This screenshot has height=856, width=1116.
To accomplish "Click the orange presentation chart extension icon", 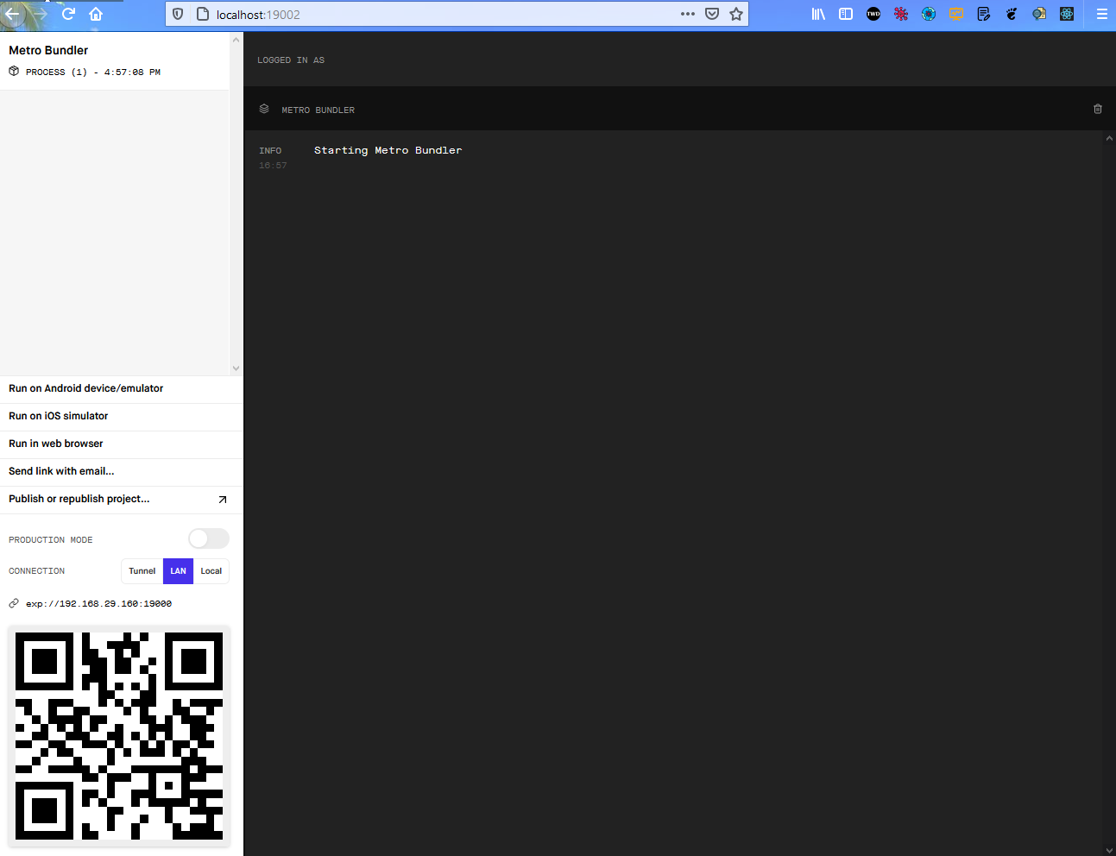I will coord(956,14).
